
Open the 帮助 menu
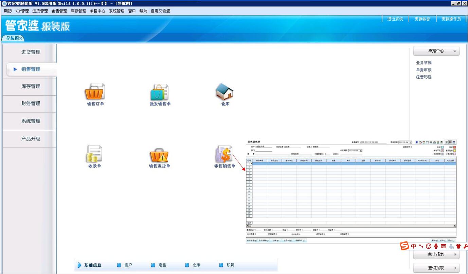tap(143, 11)
